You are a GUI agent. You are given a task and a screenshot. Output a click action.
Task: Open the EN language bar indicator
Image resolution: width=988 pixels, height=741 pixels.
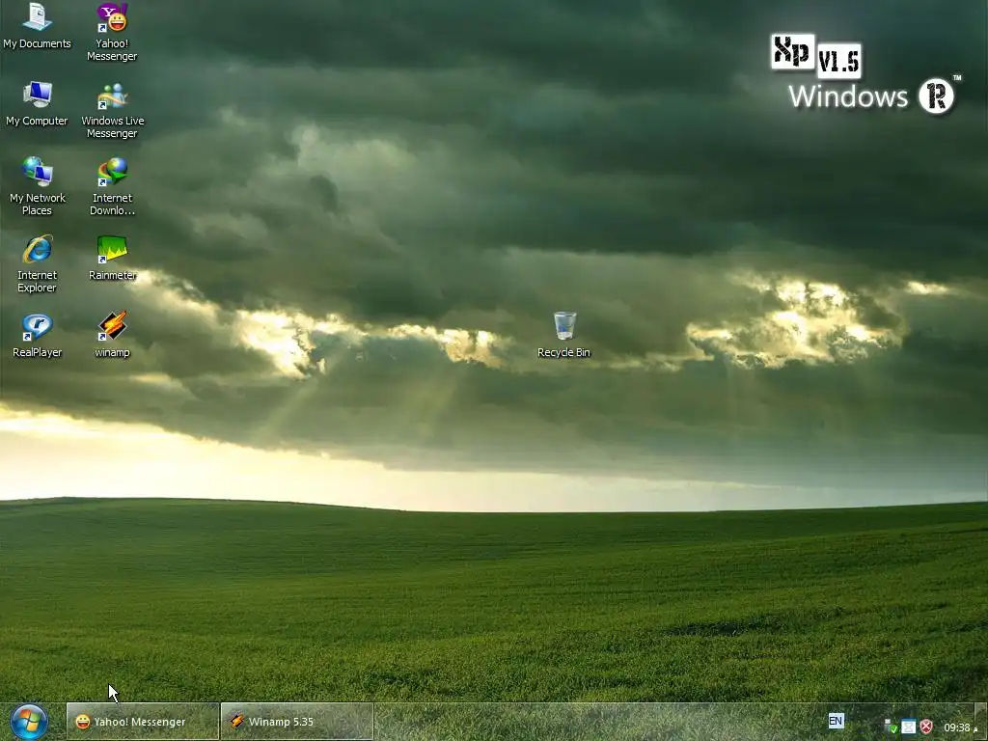pyautogui.click(x=836, y=721)
